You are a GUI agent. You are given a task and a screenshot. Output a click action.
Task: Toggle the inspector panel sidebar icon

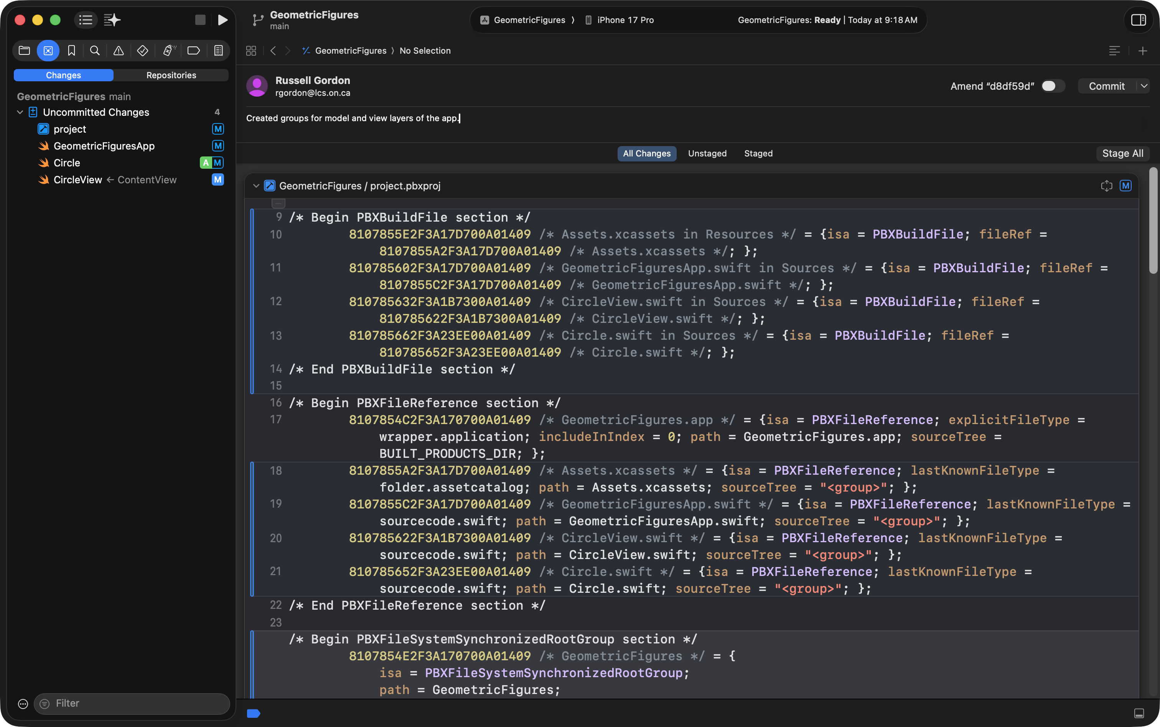(x=1138, y=20)
